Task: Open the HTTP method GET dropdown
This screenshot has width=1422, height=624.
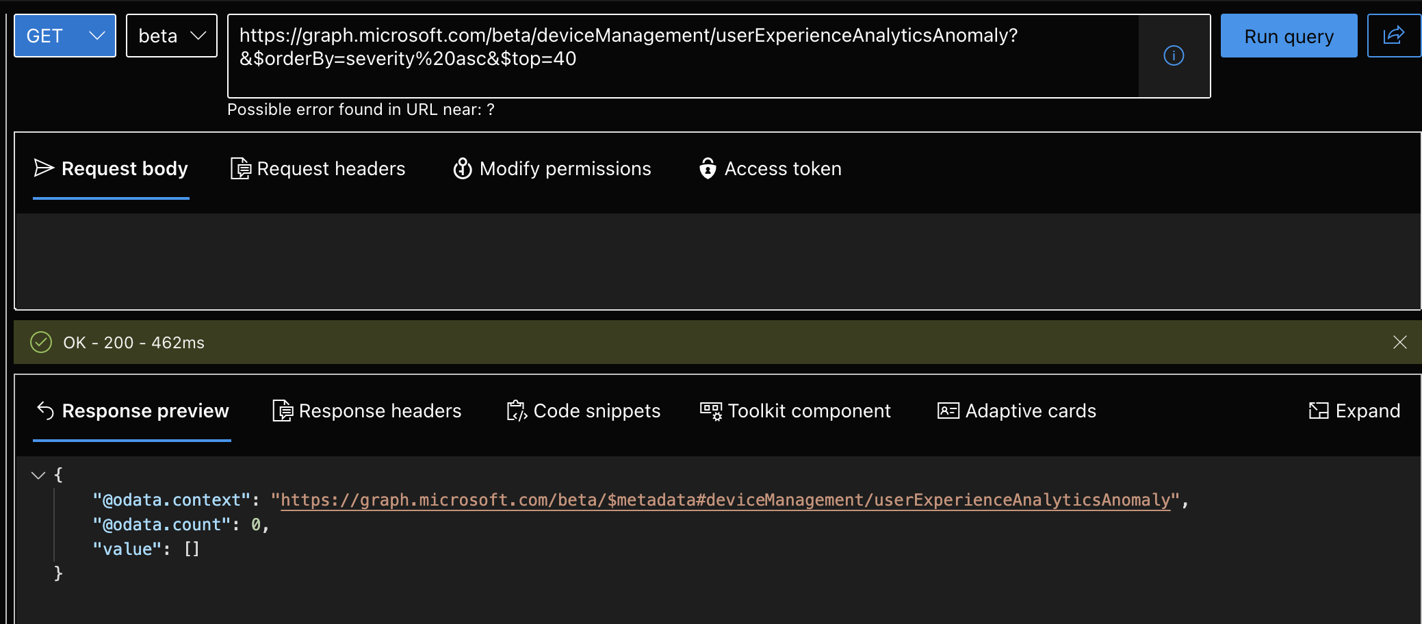Action: 64,36
